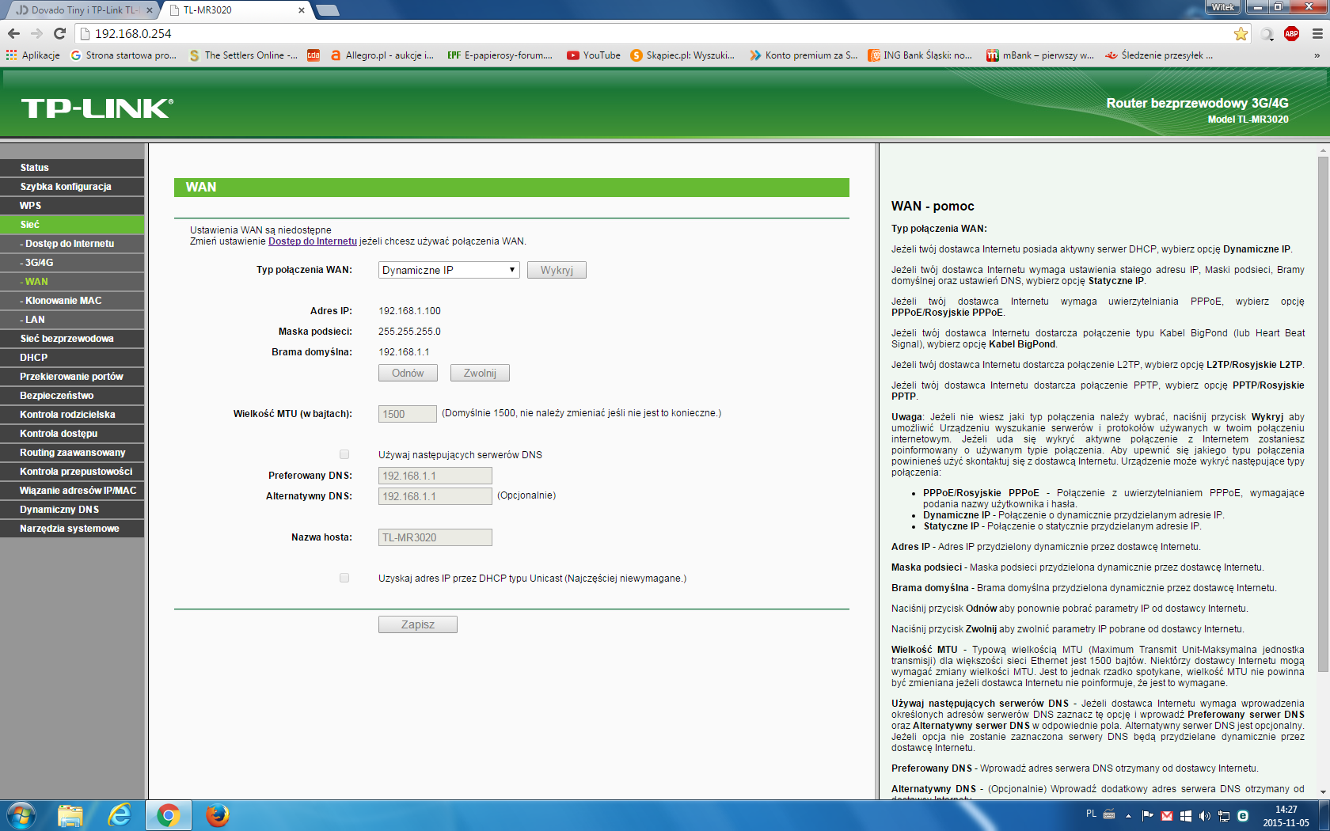Follow the 'Dostęp do Internetu' link
Image resolution: width=1330 pixels, height=831 pixels.
(x=313, y=241)
